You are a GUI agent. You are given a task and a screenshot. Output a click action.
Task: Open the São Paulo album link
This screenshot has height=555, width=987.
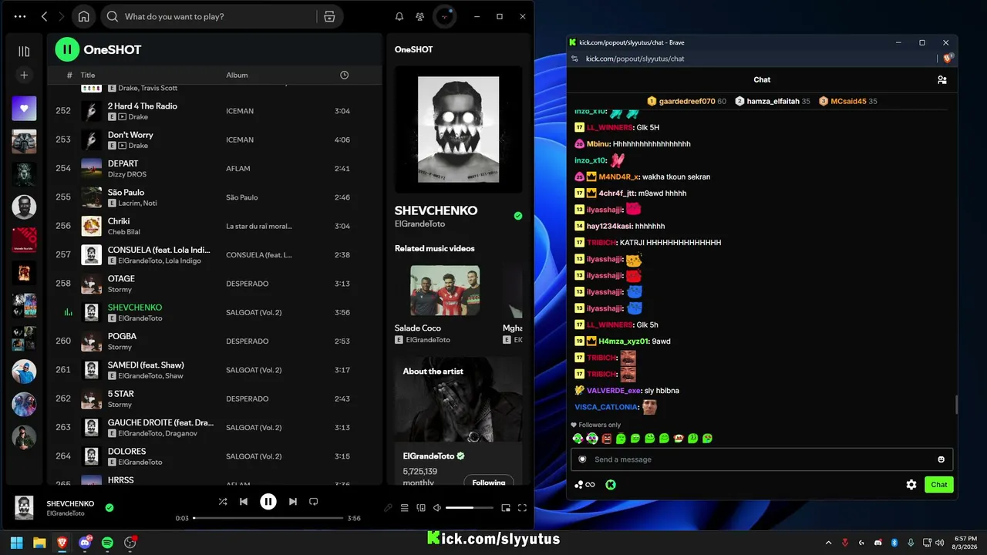pyautogui.click(x=242, y=197)
